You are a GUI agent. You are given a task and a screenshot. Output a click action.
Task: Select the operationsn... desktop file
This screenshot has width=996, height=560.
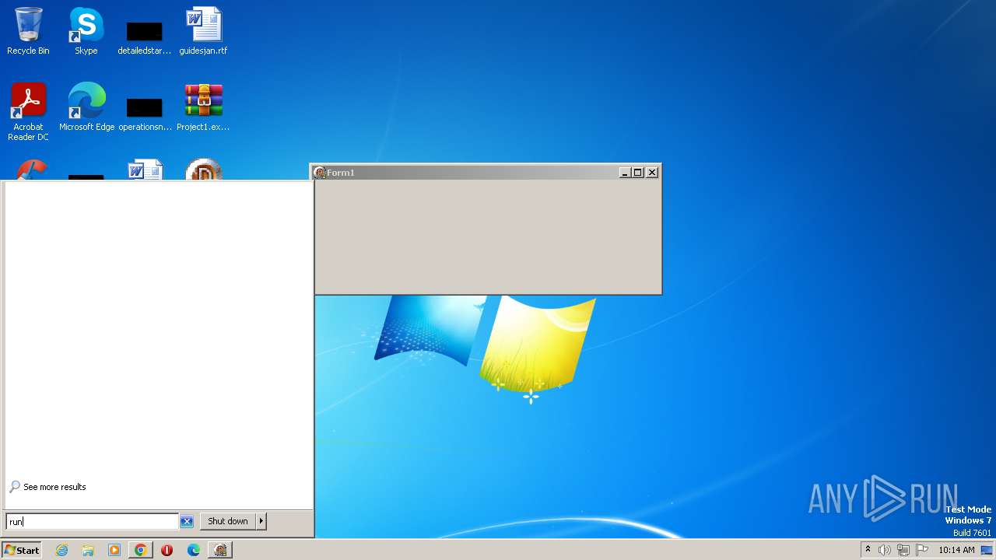145,114
